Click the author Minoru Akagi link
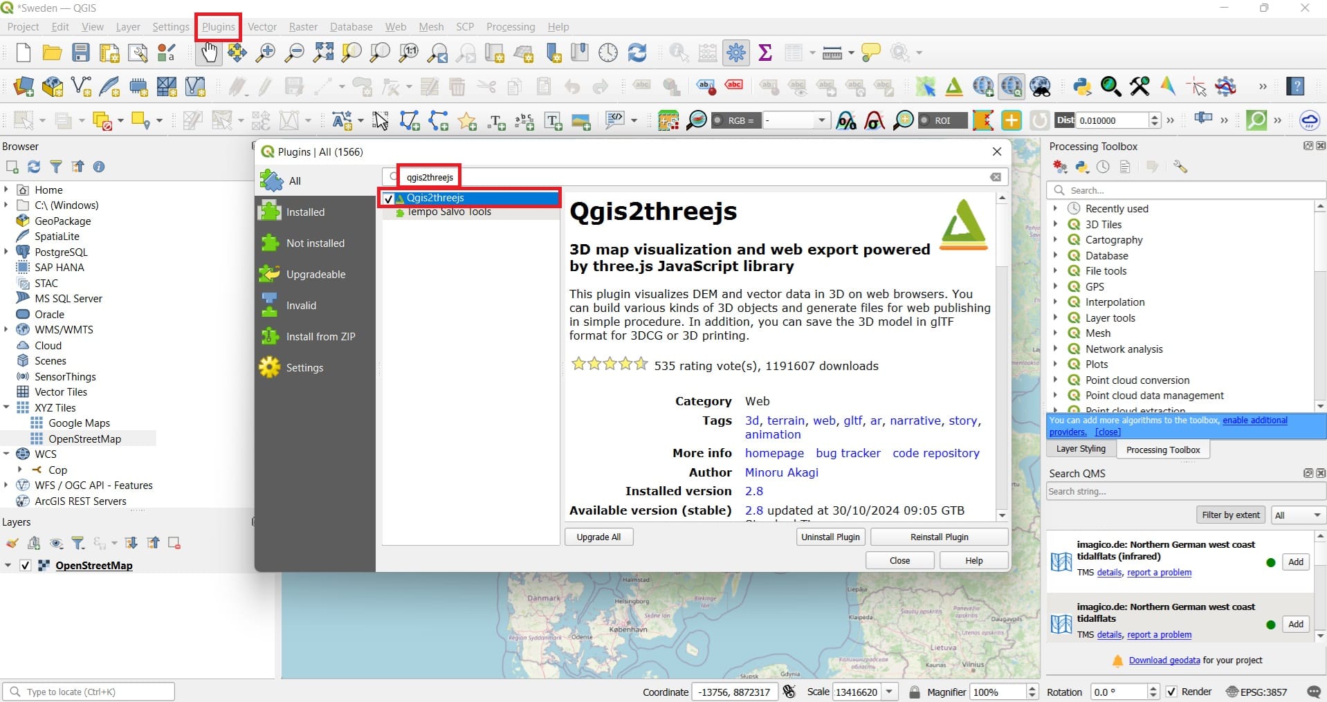This screenshot has width=1327, height=702. [x=782, y=472]
